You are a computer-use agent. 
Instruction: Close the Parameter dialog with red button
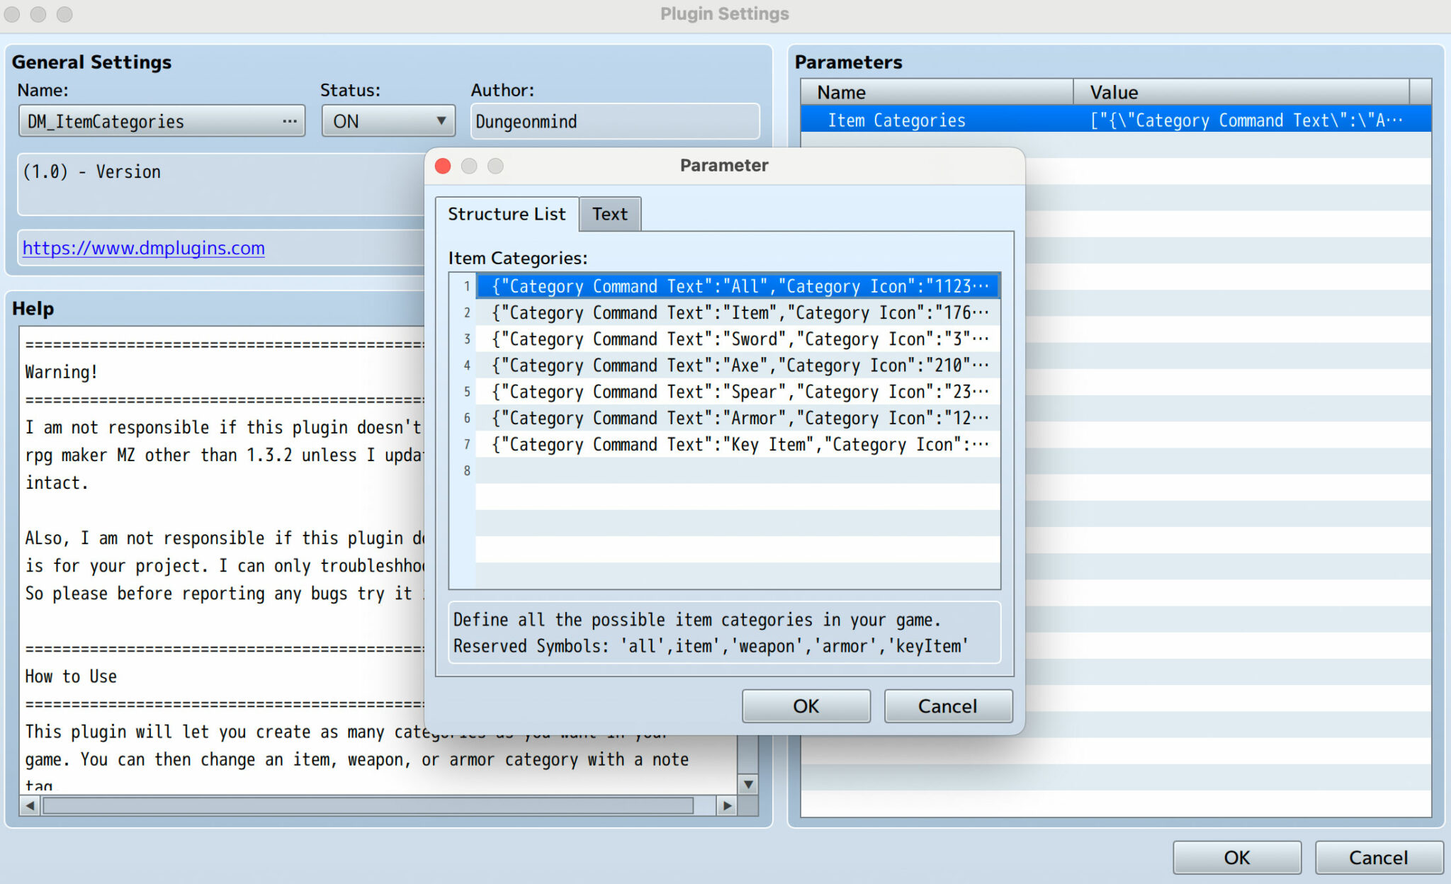pyautogui.click(x=443, y=166)
